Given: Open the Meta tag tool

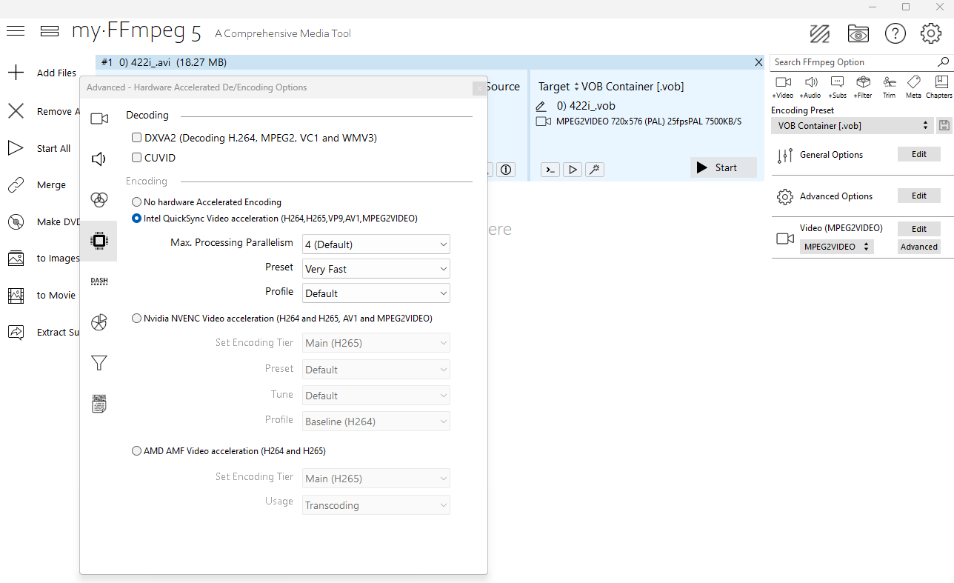Looking at the screenshot, I should coord(913,87).
